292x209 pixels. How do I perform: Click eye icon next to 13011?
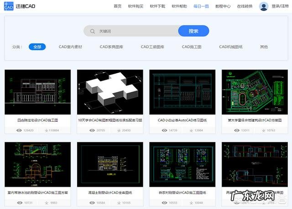(x=237, y=130)
